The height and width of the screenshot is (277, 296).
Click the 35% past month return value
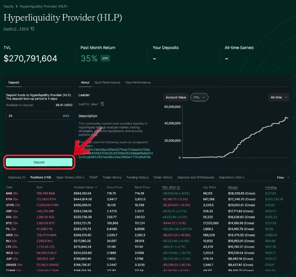89,58
